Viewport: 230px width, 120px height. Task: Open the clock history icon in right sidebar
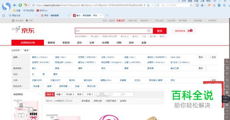point(227,80)
